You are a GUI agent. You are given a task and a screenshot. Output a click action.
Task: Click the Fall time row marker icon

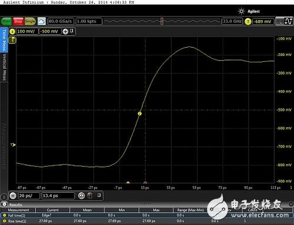click(4, 216)
